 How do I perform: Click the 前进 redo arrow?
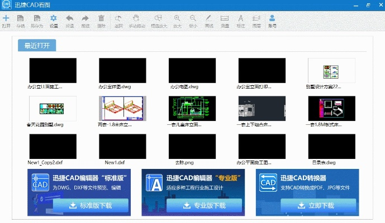coord(85,18)
